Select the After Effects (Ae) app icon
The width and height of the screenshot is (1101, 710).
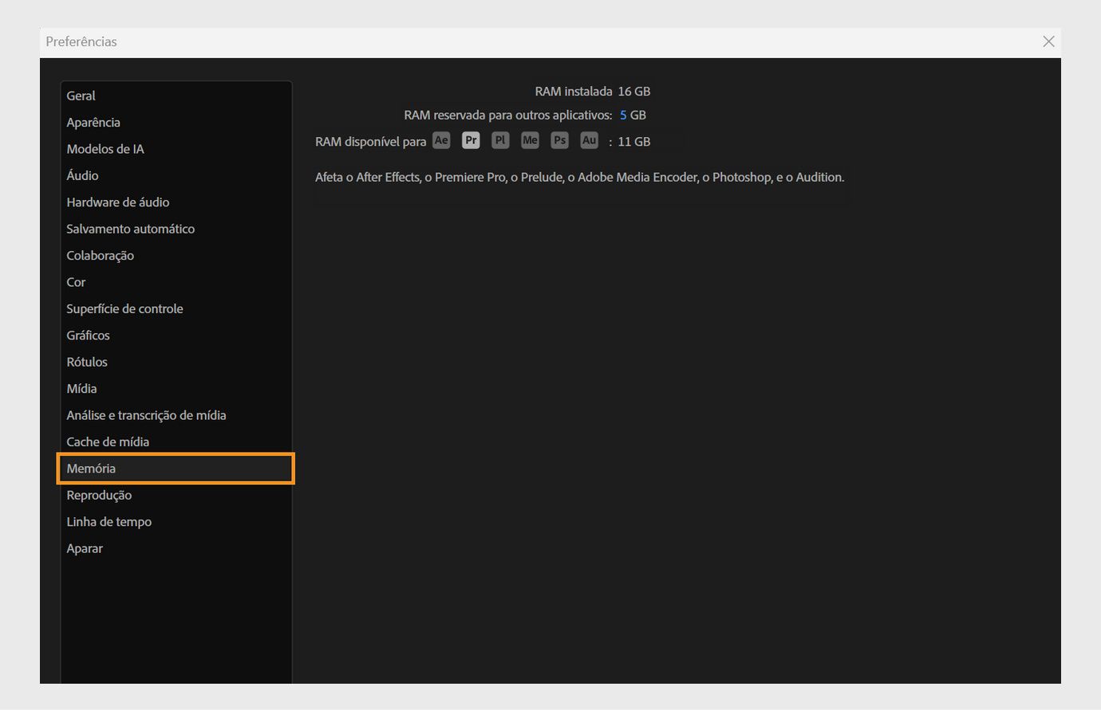(441, 139)
